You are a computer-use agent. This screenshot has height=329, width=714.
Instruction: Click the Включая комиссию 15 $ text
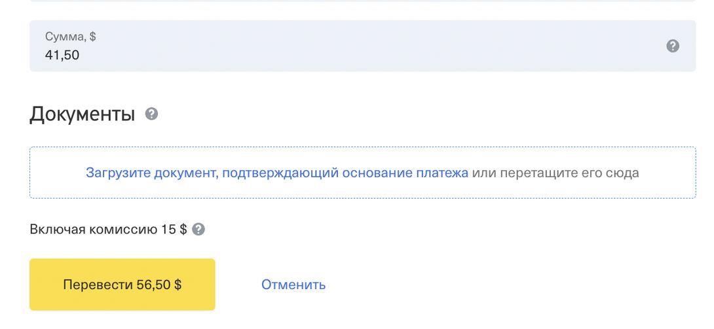tap(108, 230)
